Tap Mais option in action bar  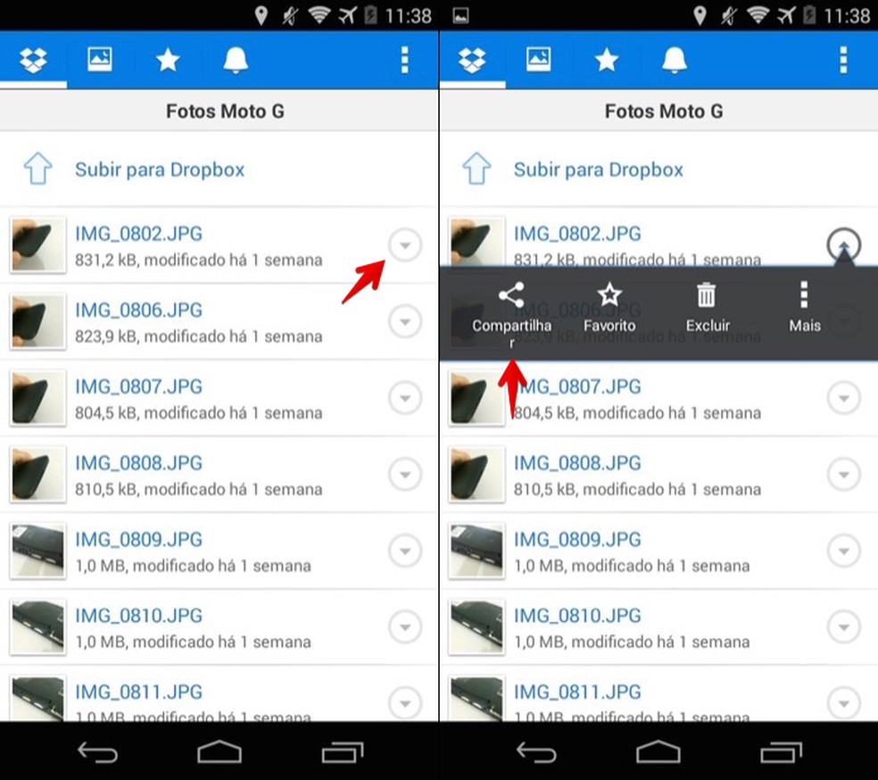(x=805, y=308)
